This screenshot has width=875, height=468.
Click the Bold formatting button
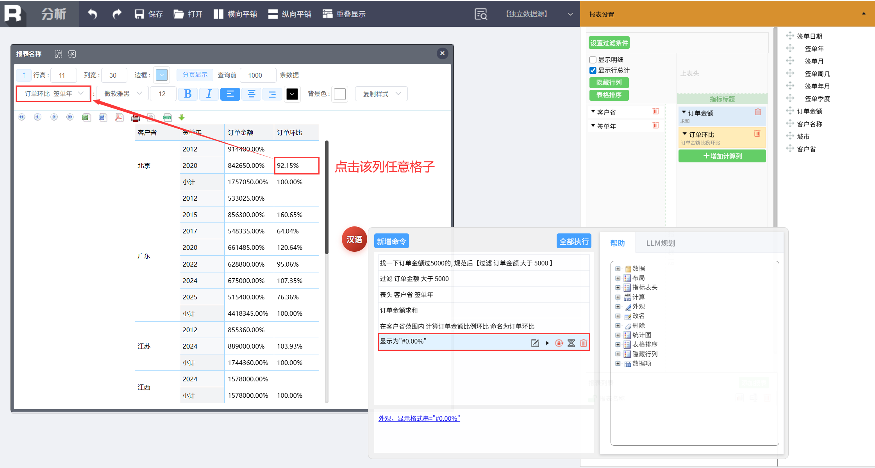click(x=187, y=94)
